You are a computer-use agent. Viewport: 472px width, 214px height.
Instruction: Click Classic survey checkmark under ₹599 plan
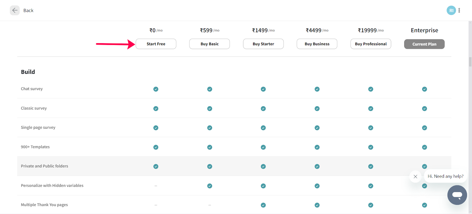click(209, 108)
